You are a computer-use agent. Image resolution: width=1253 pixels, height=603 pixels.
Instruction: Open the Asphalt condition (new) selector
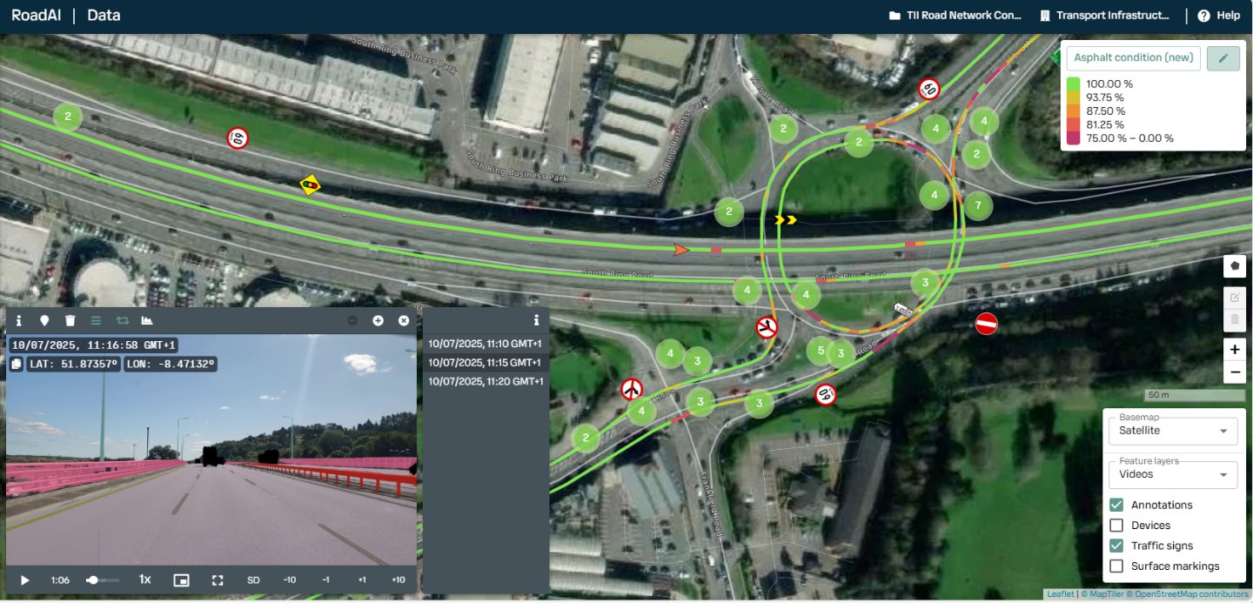tap(1134, 58)
